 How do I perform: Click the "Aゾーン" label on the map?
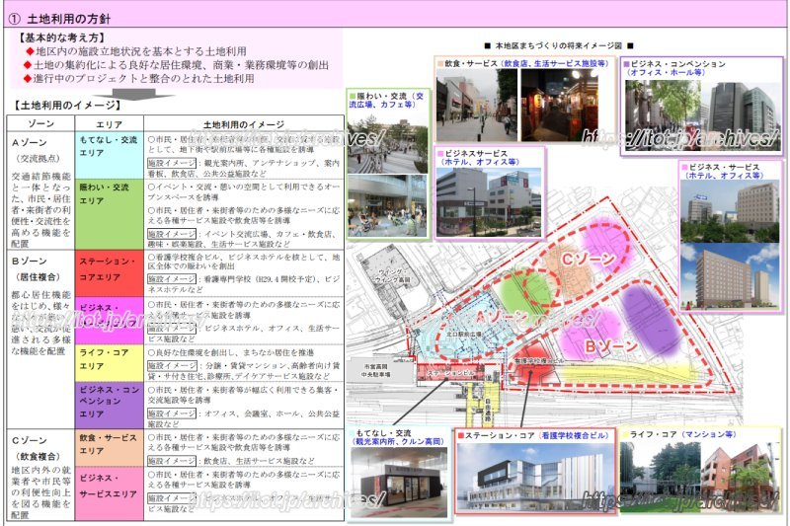503,317
